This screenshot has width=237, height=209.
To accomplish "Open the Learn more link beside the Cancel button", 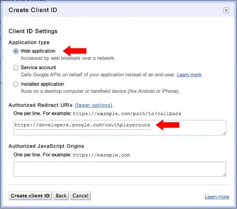I will tap(217, 197).
